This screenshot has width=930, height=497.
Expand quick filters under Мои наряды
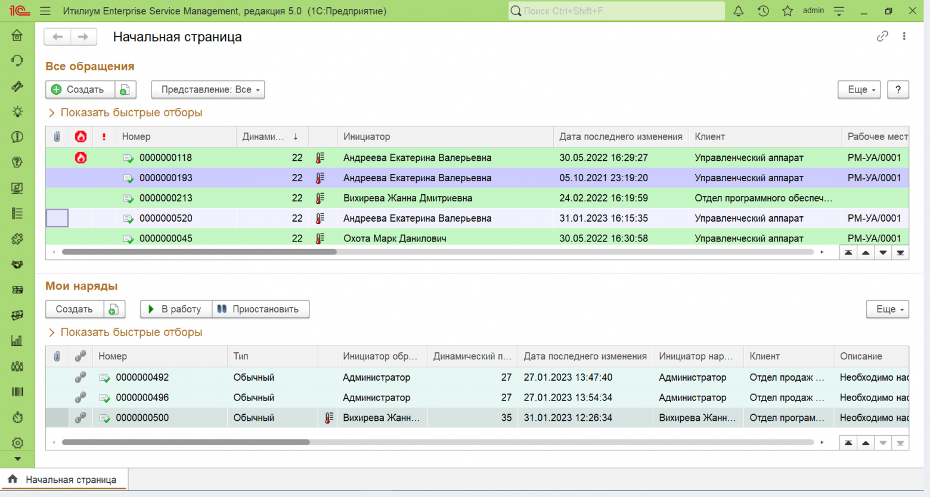[125, 333]
